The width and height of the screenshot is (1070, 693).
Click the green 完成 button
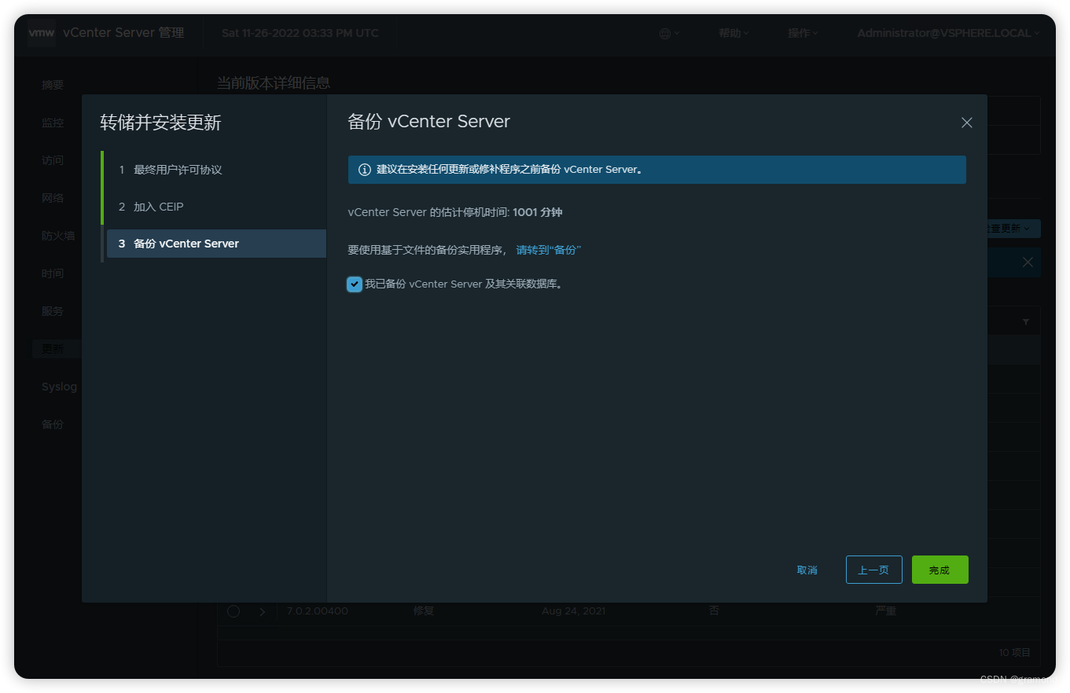point(939,570)
